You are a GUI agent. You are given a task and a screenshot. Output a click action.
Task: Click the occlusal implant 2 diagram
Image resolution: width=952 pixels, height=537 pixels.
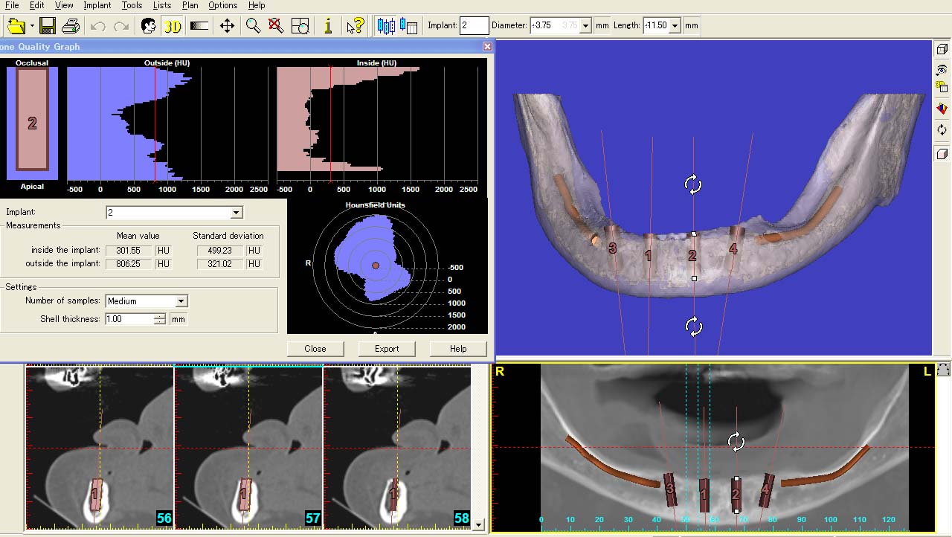[32, 119]
